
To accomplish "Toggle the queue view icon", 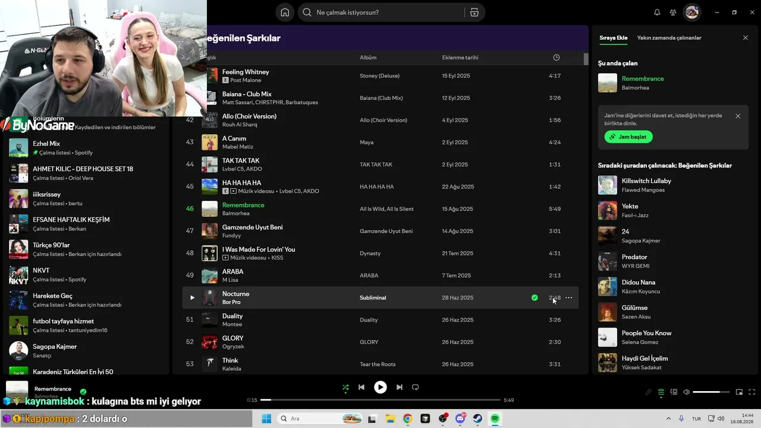I will coord(661,392).
